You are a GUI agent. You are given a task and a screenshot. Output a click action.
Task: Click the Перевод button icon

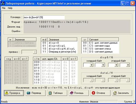pyautogui.click(x=28, y=93)
